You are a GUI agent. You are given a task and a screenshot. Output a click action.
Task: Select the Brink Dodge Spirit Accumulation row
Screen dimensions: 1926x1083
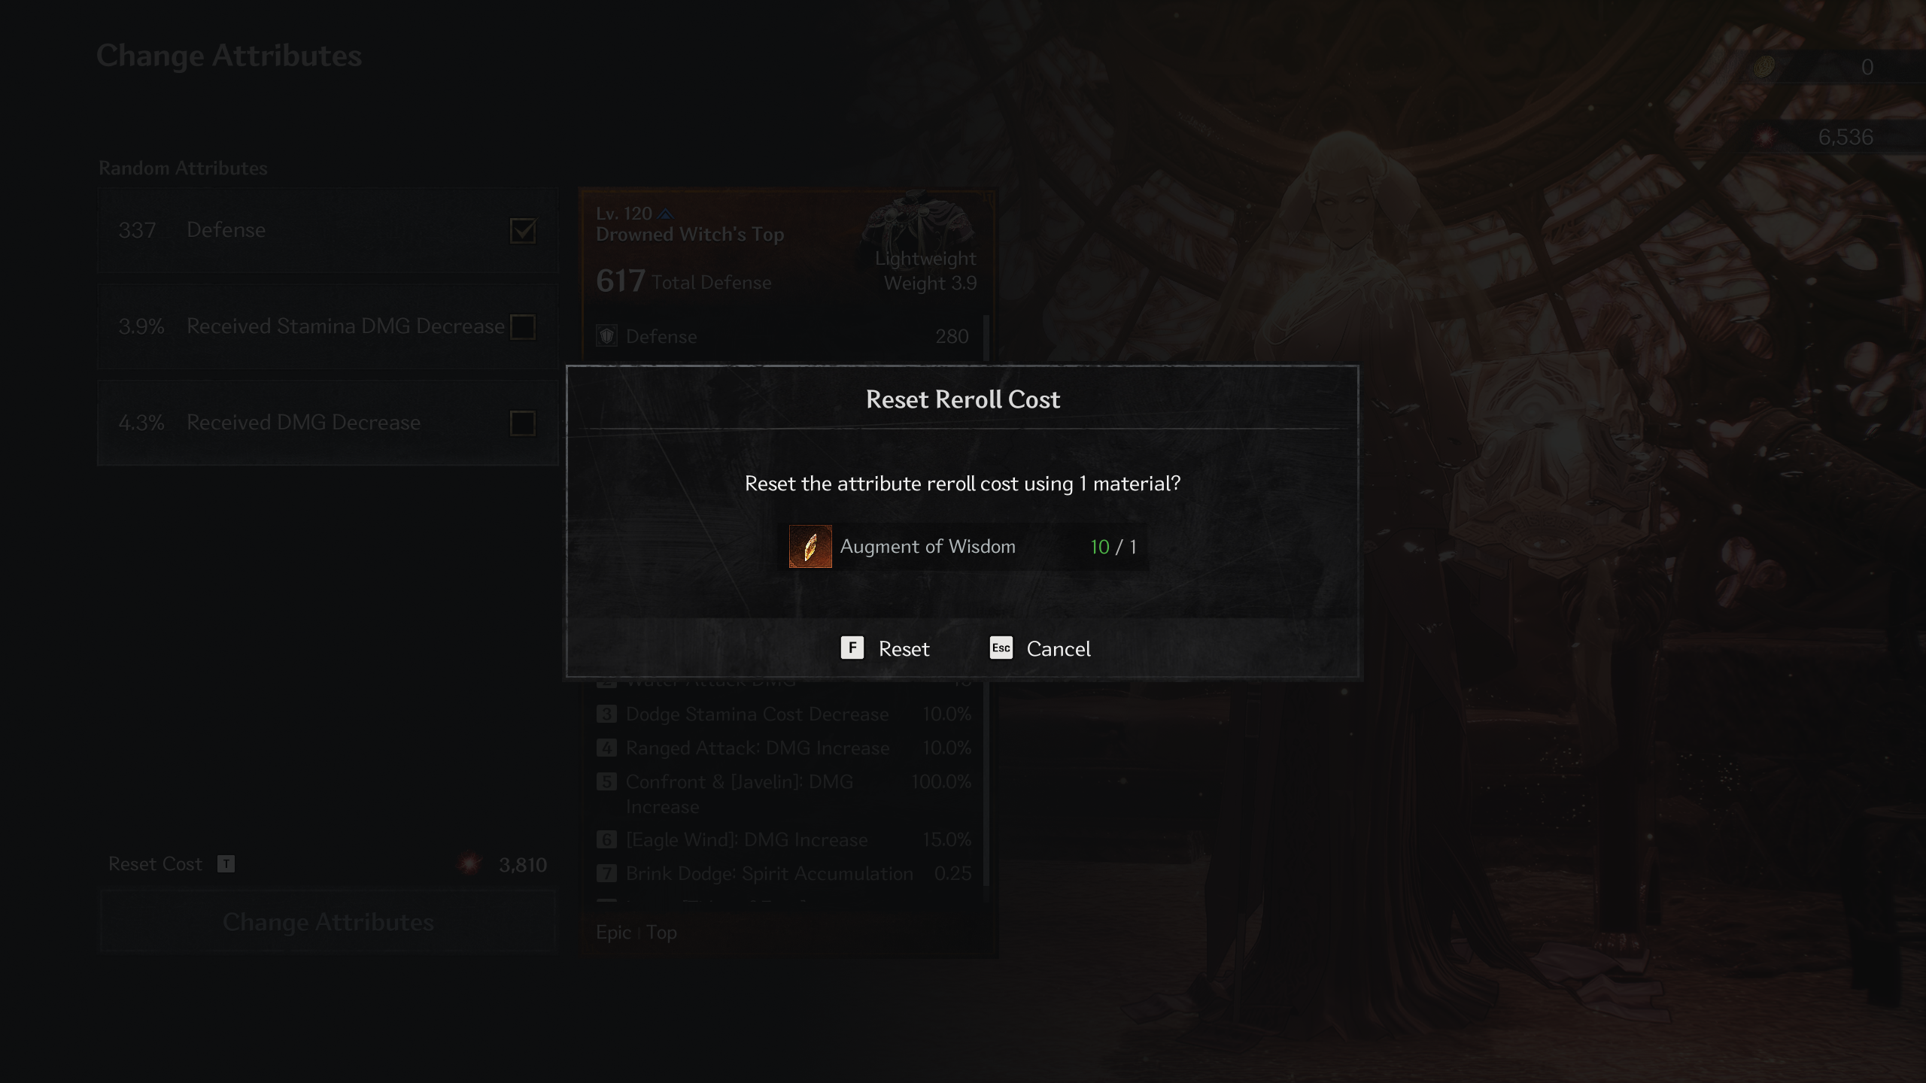point(784,874)
